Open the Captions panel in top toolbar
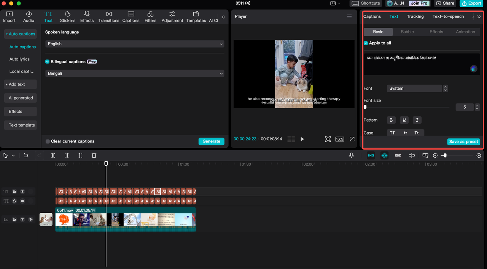Image resolution: width=487 pixels, height=269 pixels. (131, 17)
